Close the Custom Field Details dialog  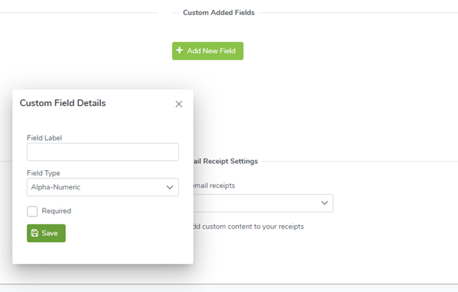coord(179,104)
